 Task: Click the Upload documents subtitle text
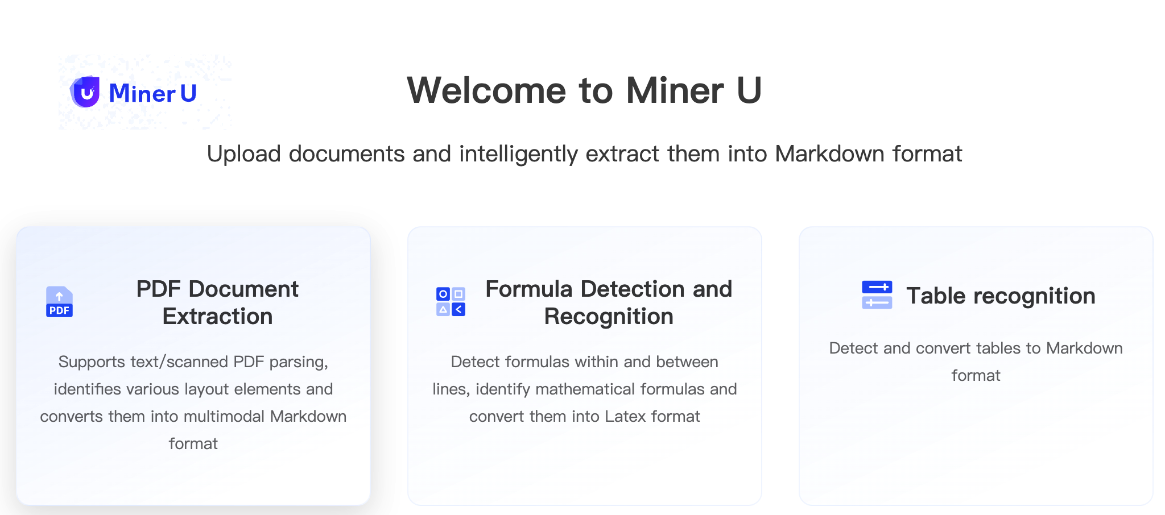click(x=584, y=154)
